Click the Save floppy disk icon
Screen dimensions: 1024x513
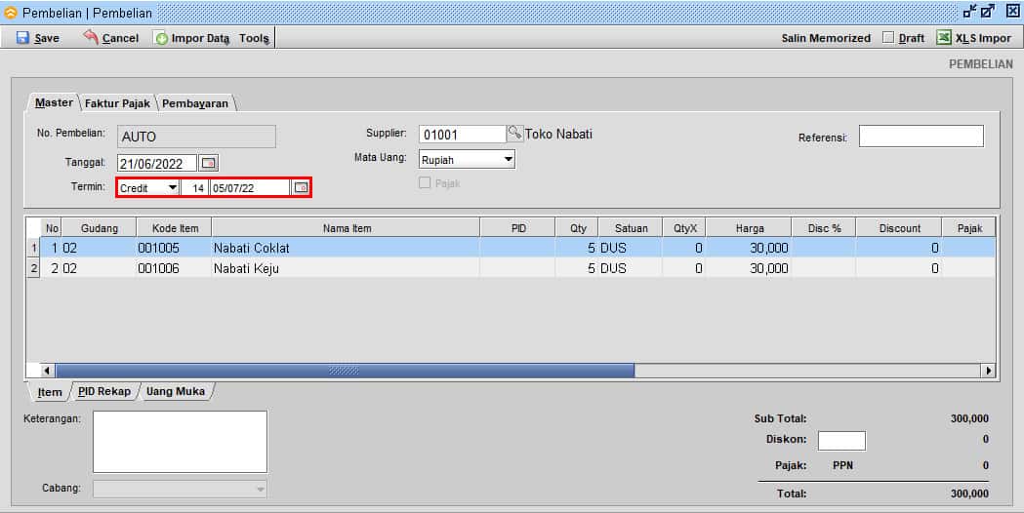coord(22,38)
